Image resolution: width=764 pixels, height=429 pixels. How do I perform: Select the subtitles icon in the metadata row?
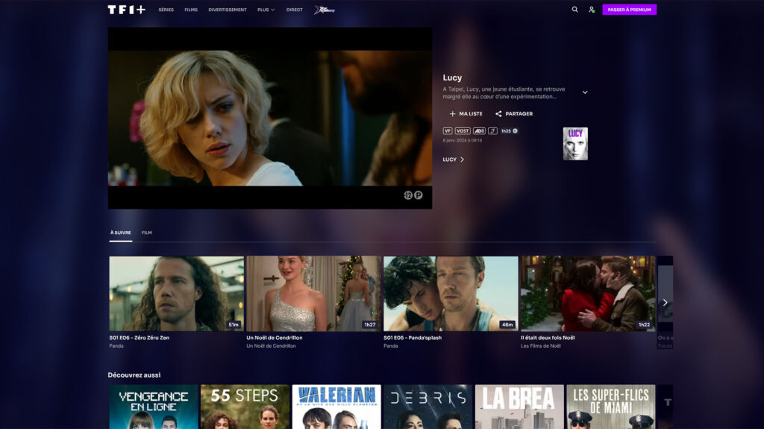(493, 131)
